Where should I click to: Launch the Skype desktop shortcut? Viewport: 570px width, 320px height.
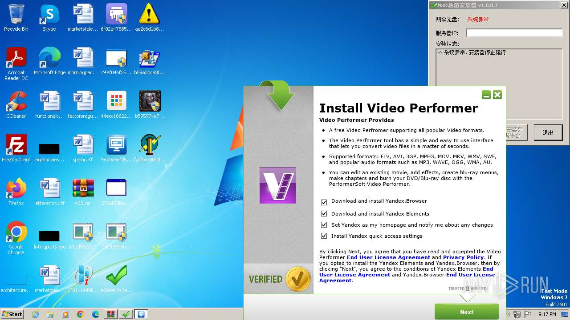point(49,18)
